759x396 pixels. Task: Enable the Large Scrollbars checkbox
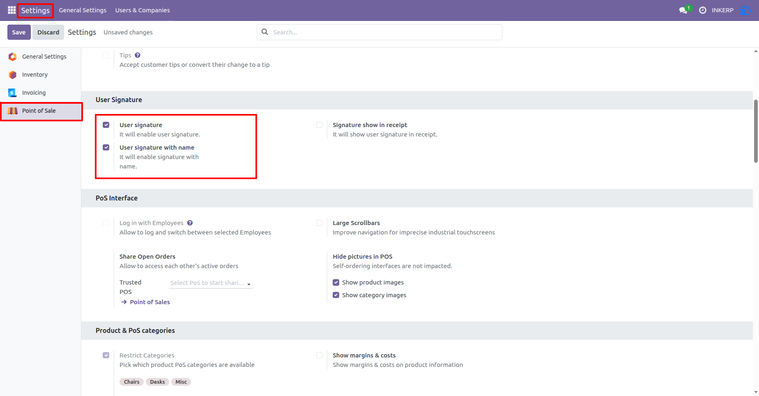coord(319,223)
